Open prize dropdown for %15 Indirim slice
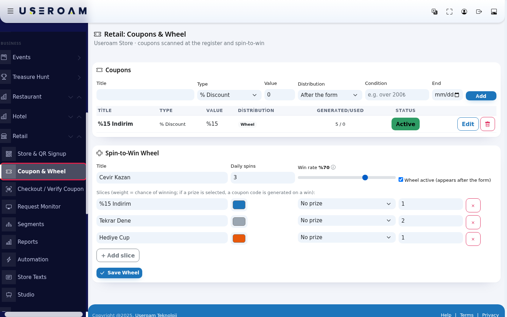507x317 pixels. [346, 204]
